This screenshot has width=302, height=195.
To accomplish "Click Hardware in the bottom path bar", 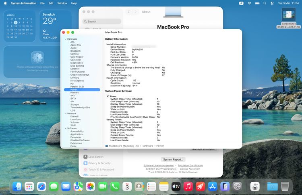I will click(147, 146).
